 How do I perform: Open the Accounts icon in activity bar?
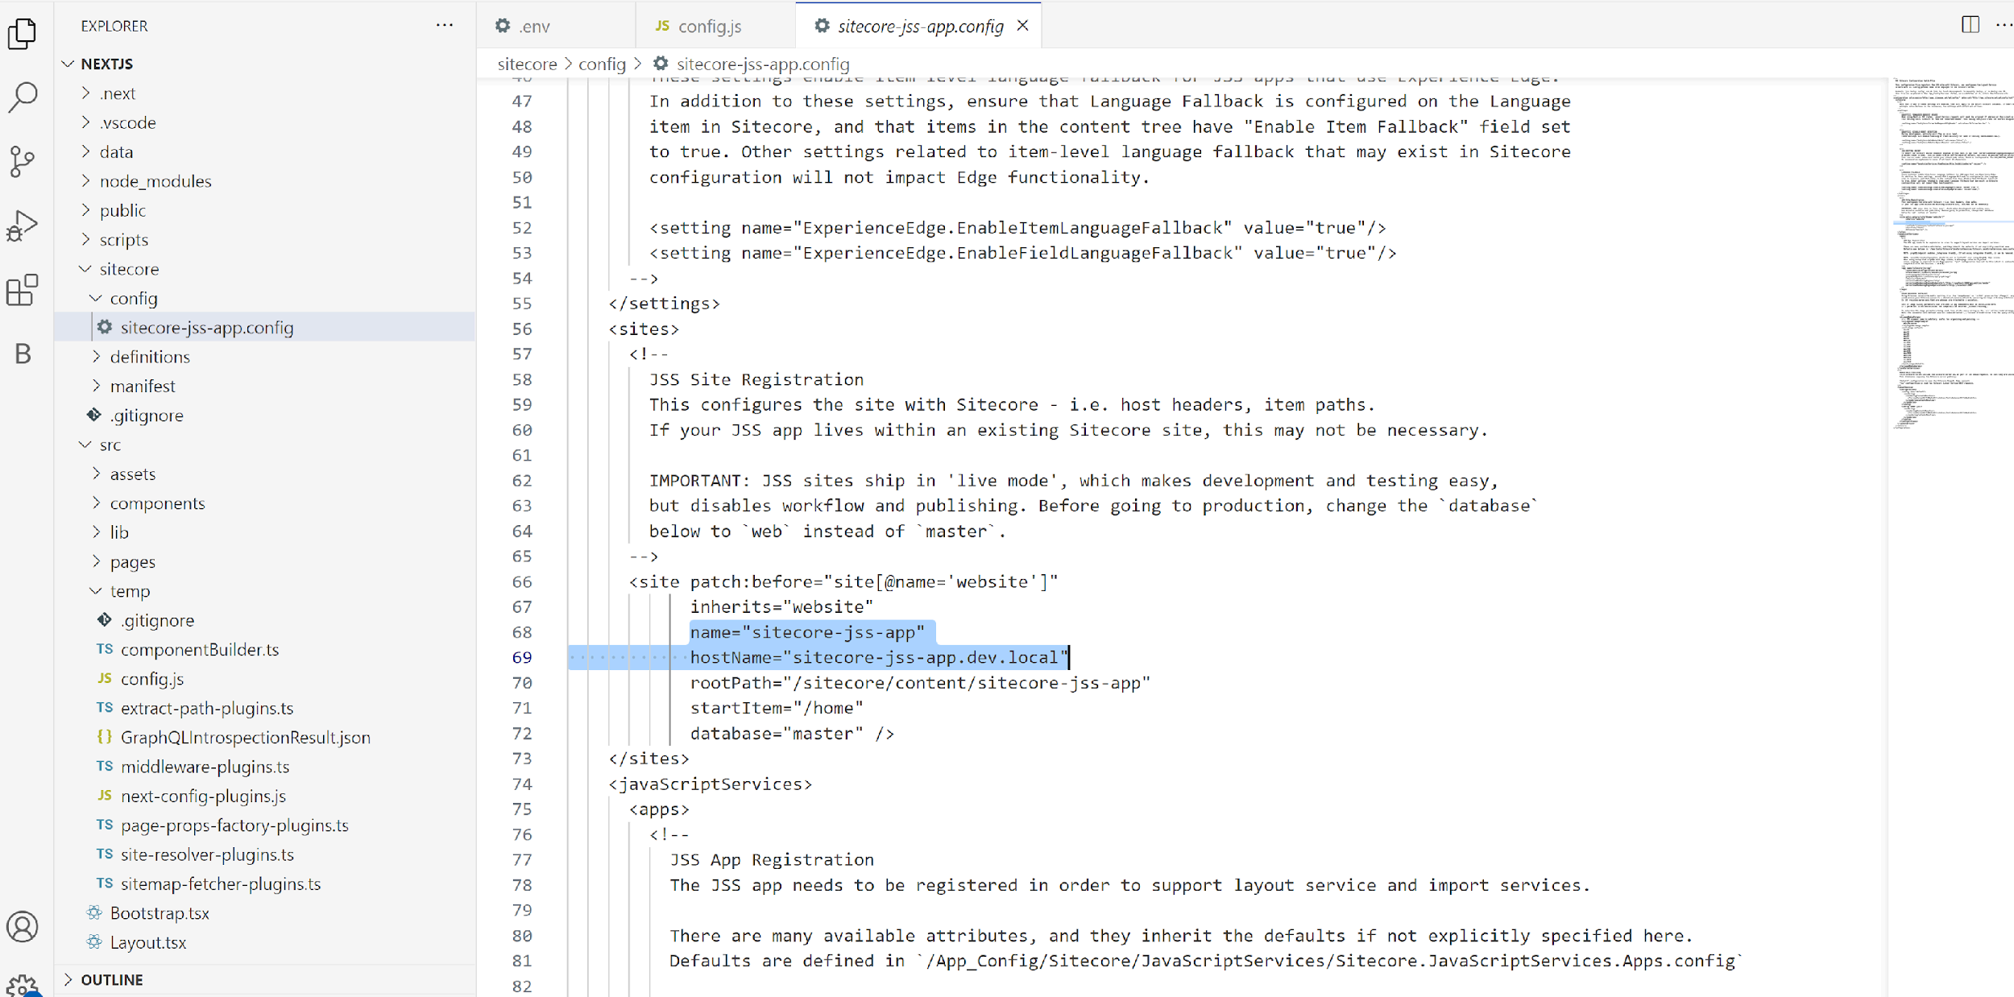(x=23, y=927)
